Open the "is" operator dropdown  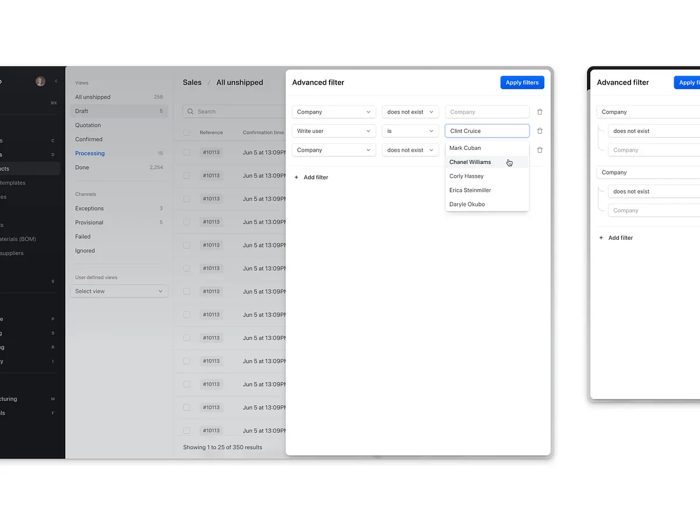tap(410, 131)
